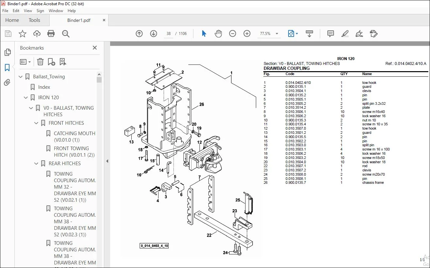Image resolution: width=430 pixels, height=268 pixels.
Task: Close the Bookmarks panel
Action: point(95,48)
